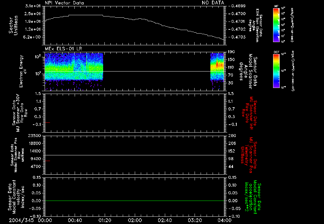324x224 pixels.
Task: Click the "1.9e+01" sector tick label
Action: click(33, 22)
